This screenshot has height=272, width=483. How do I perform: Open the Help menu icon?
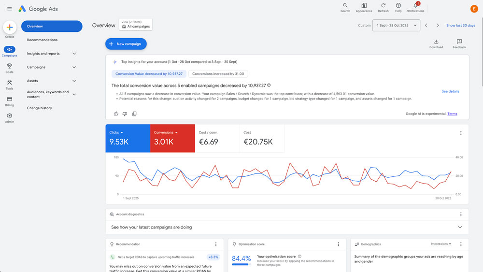(398, 7)
